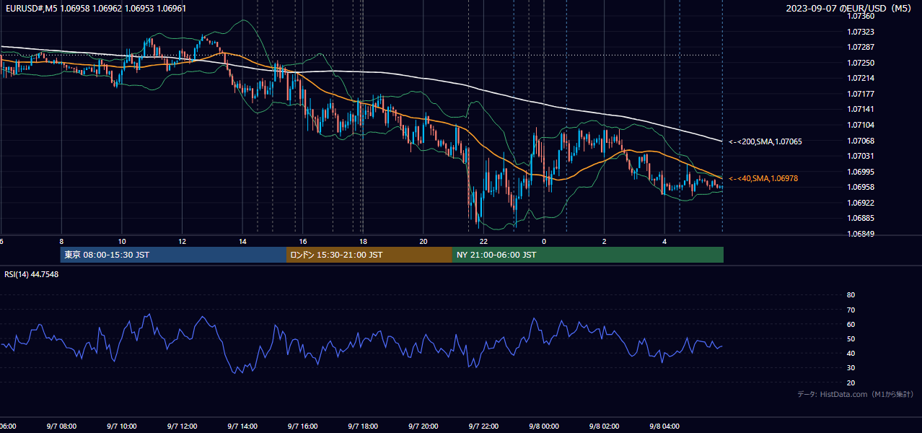Click hour tick 14 under price chart
The height and width of the screenshot is (433, 922).
[x=243, y=241]
